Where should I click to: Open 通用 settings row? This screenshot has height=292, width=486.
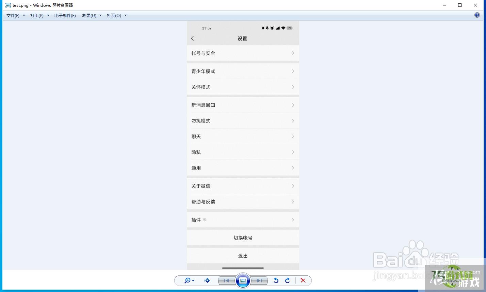tap(243, 167)
